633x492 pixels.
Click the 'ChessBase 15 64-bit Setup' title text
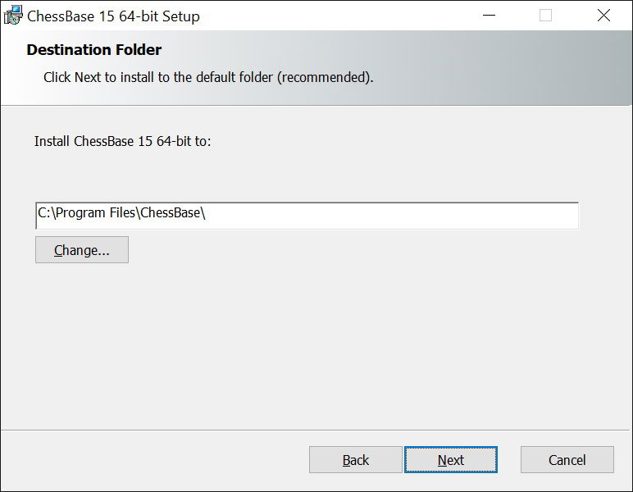[x=113, y=16]
